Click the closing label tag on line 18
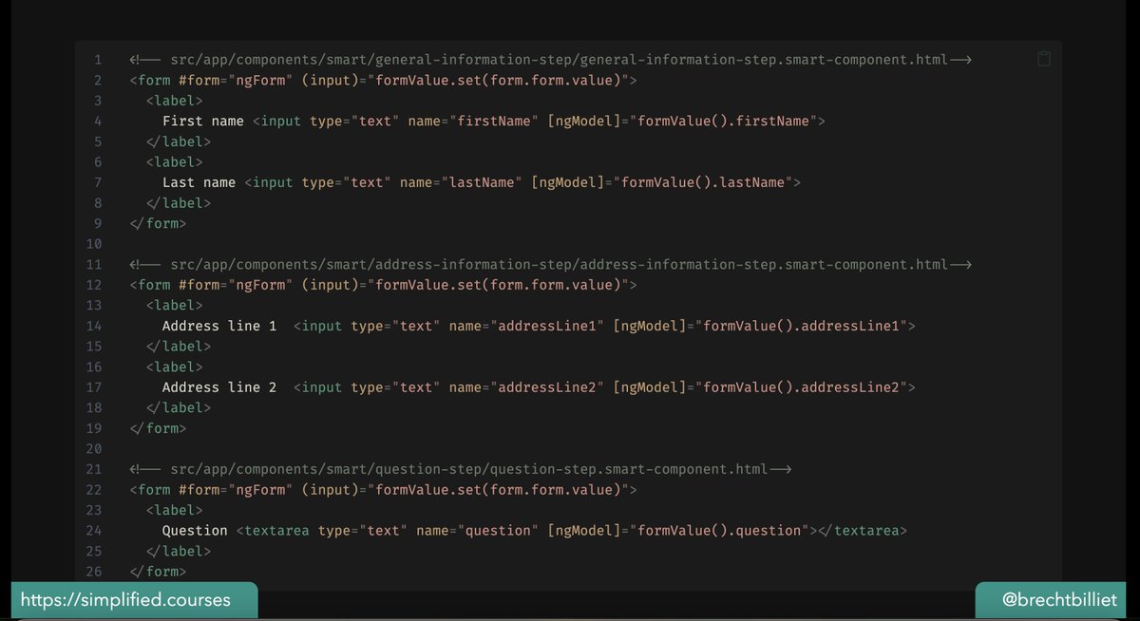1140x621 pixels. coord(179,408)
